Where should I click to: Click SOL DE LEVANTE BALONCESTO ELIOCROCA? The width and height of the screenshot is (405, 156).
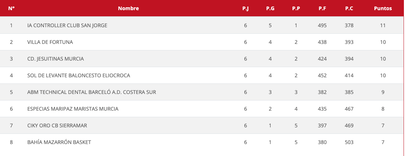coord(78,75)
